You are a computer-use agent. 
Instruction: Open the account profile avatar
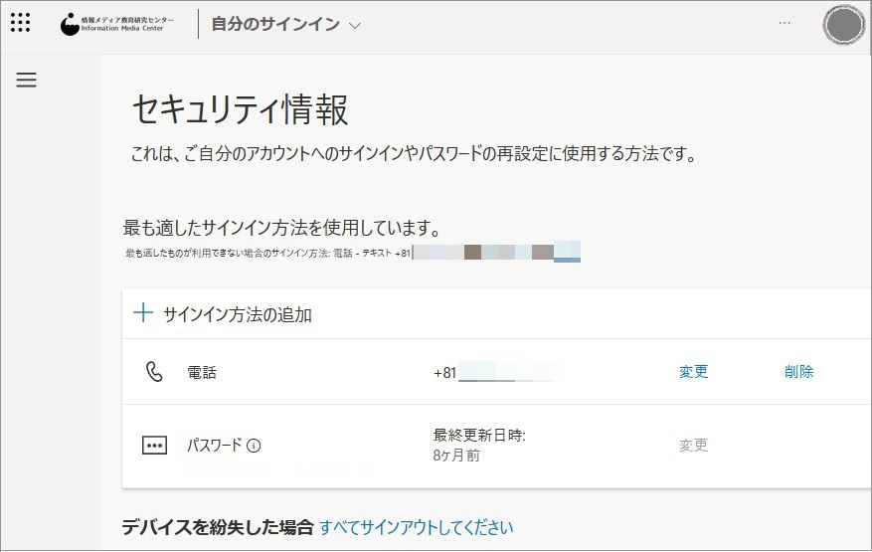[844, 25]
